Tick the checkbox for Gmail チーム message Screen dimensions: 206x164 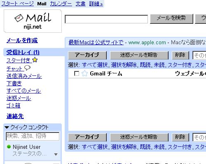coord(77,73)
